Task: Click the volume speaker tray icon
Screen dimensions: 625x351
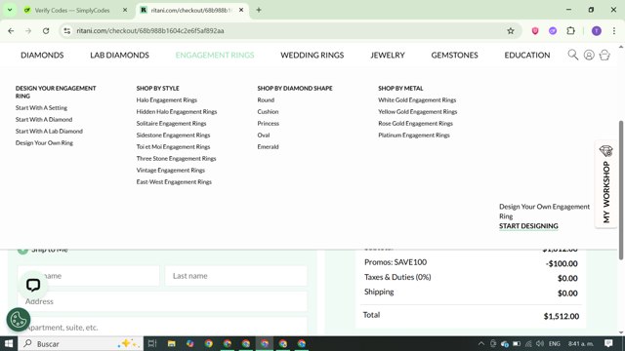Action: (x=540, y=343)
